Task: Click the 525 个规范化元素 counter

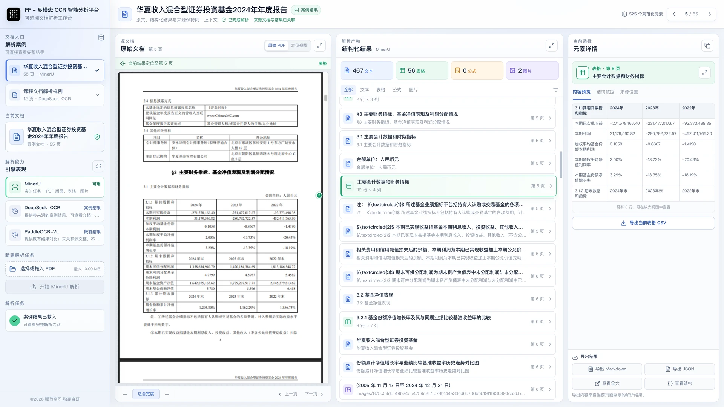Action: tap(642, 14)
